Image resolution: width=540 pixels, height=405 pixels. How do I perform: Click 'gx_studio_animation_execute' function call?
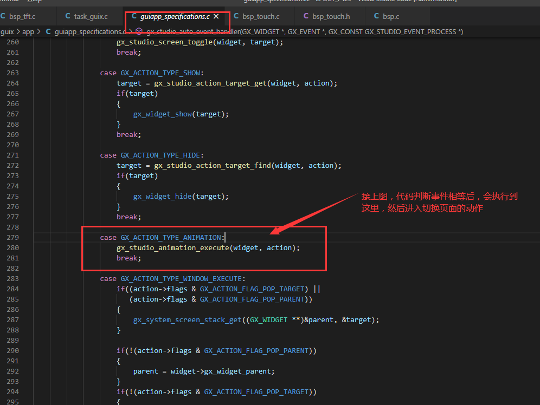(173, 248)
